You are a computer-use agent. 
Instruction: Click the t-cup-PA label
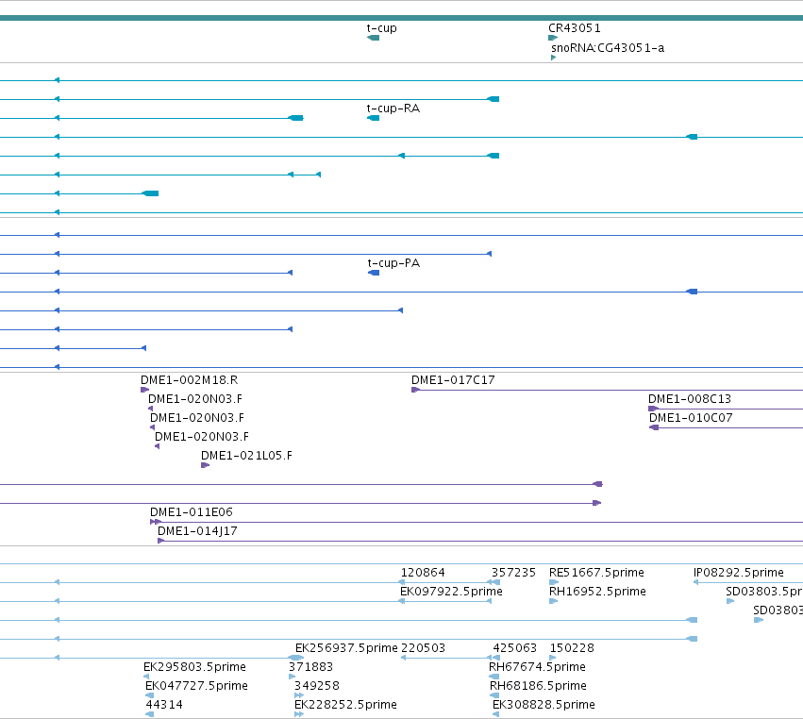[x=393, y=263]
